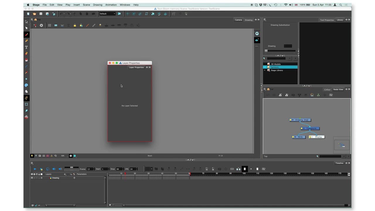
Task: Open the Animation menu
Action: tap(111, 5)
